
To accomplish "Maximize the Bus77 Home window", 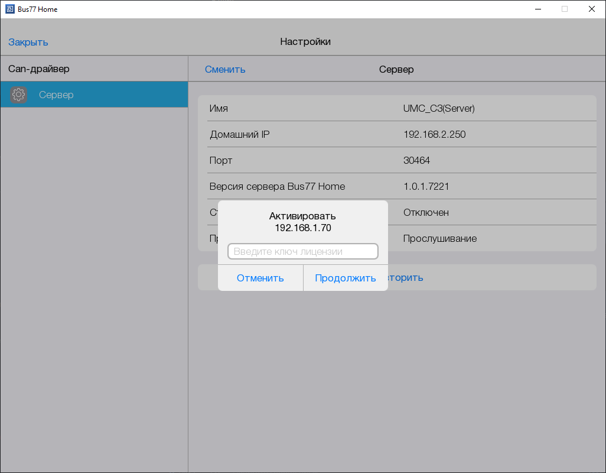I will [x=565, y=9].
